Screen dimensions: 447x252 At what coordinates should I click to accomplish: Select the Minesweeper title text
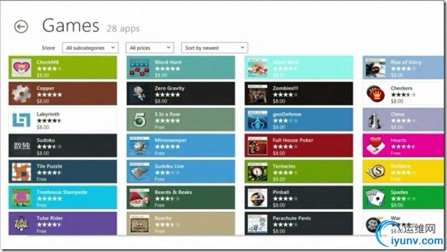point(171,140)
